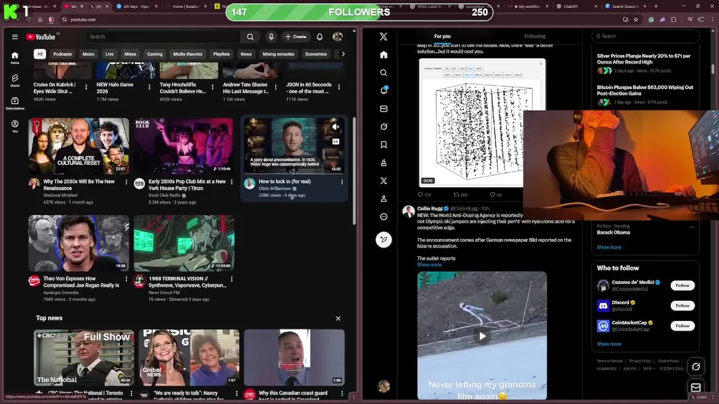The height and width of the screenshot is (404, 719).
Task: Select the Live filter chip
Action: (110, 54)
